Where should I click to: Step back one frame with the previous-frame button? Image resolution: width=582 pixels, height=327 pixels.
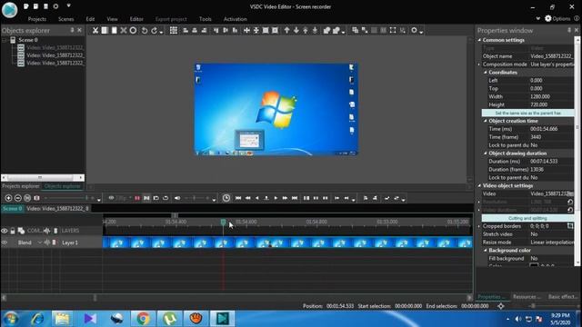coord(256,198)
